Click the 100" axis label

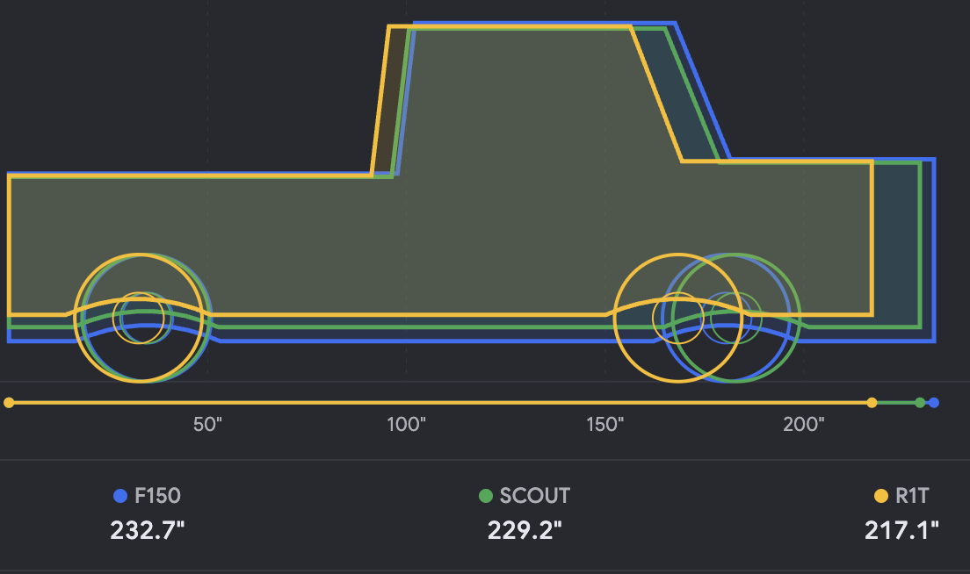click(x=407, y=425)
